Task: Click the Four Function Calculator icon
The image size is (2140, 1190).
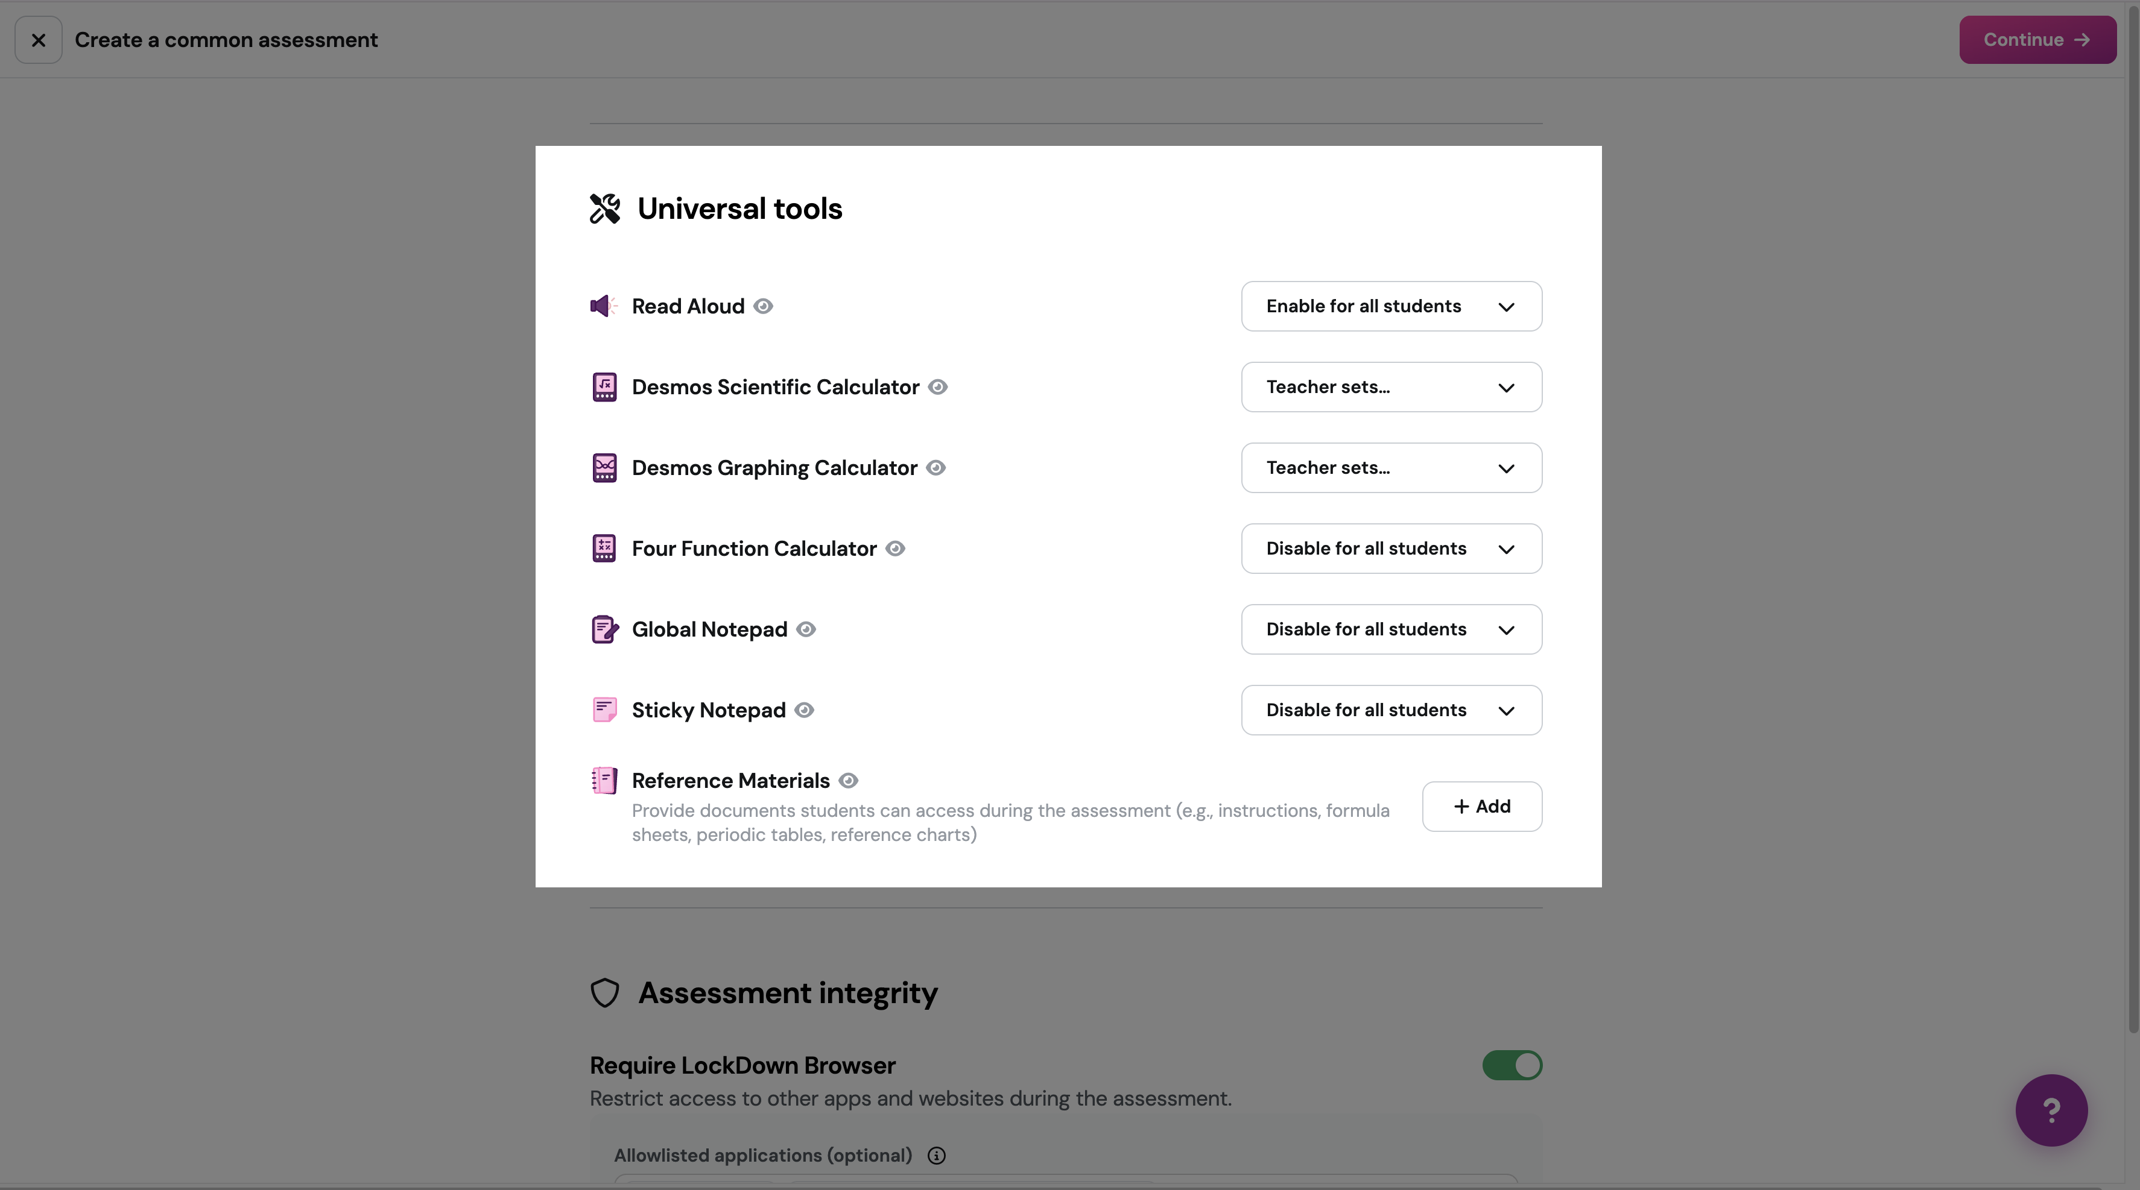Action: pyautogui.click(x=604, y=548)
